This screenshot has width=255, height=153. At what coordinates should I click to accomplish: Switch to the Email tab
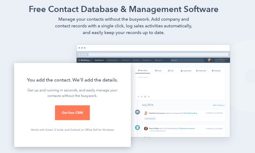(x=158, y=71)
